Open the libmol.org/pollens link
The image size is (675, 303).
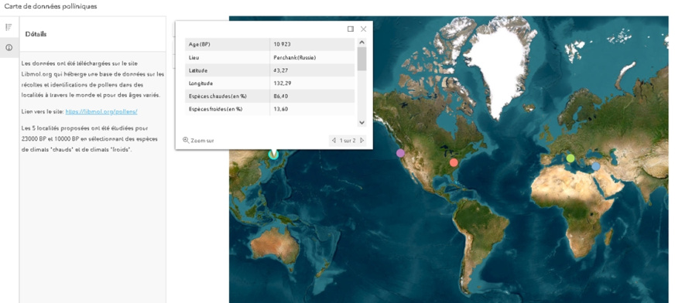[x=101, y=111]
